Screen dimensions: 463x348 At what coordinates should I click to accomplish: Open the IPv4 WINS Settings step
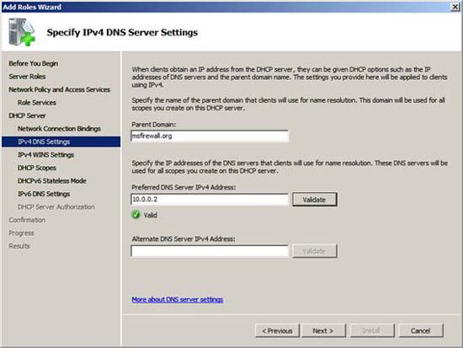(45, 155)
